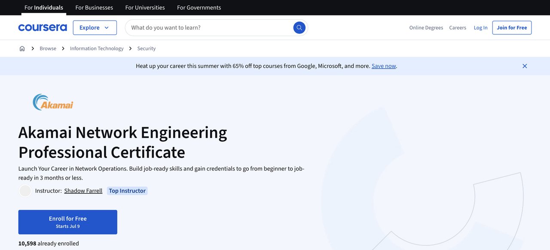Click the instructor avatar circle
Viewport: 550px width, 250px height.
(x=25, y=191)
